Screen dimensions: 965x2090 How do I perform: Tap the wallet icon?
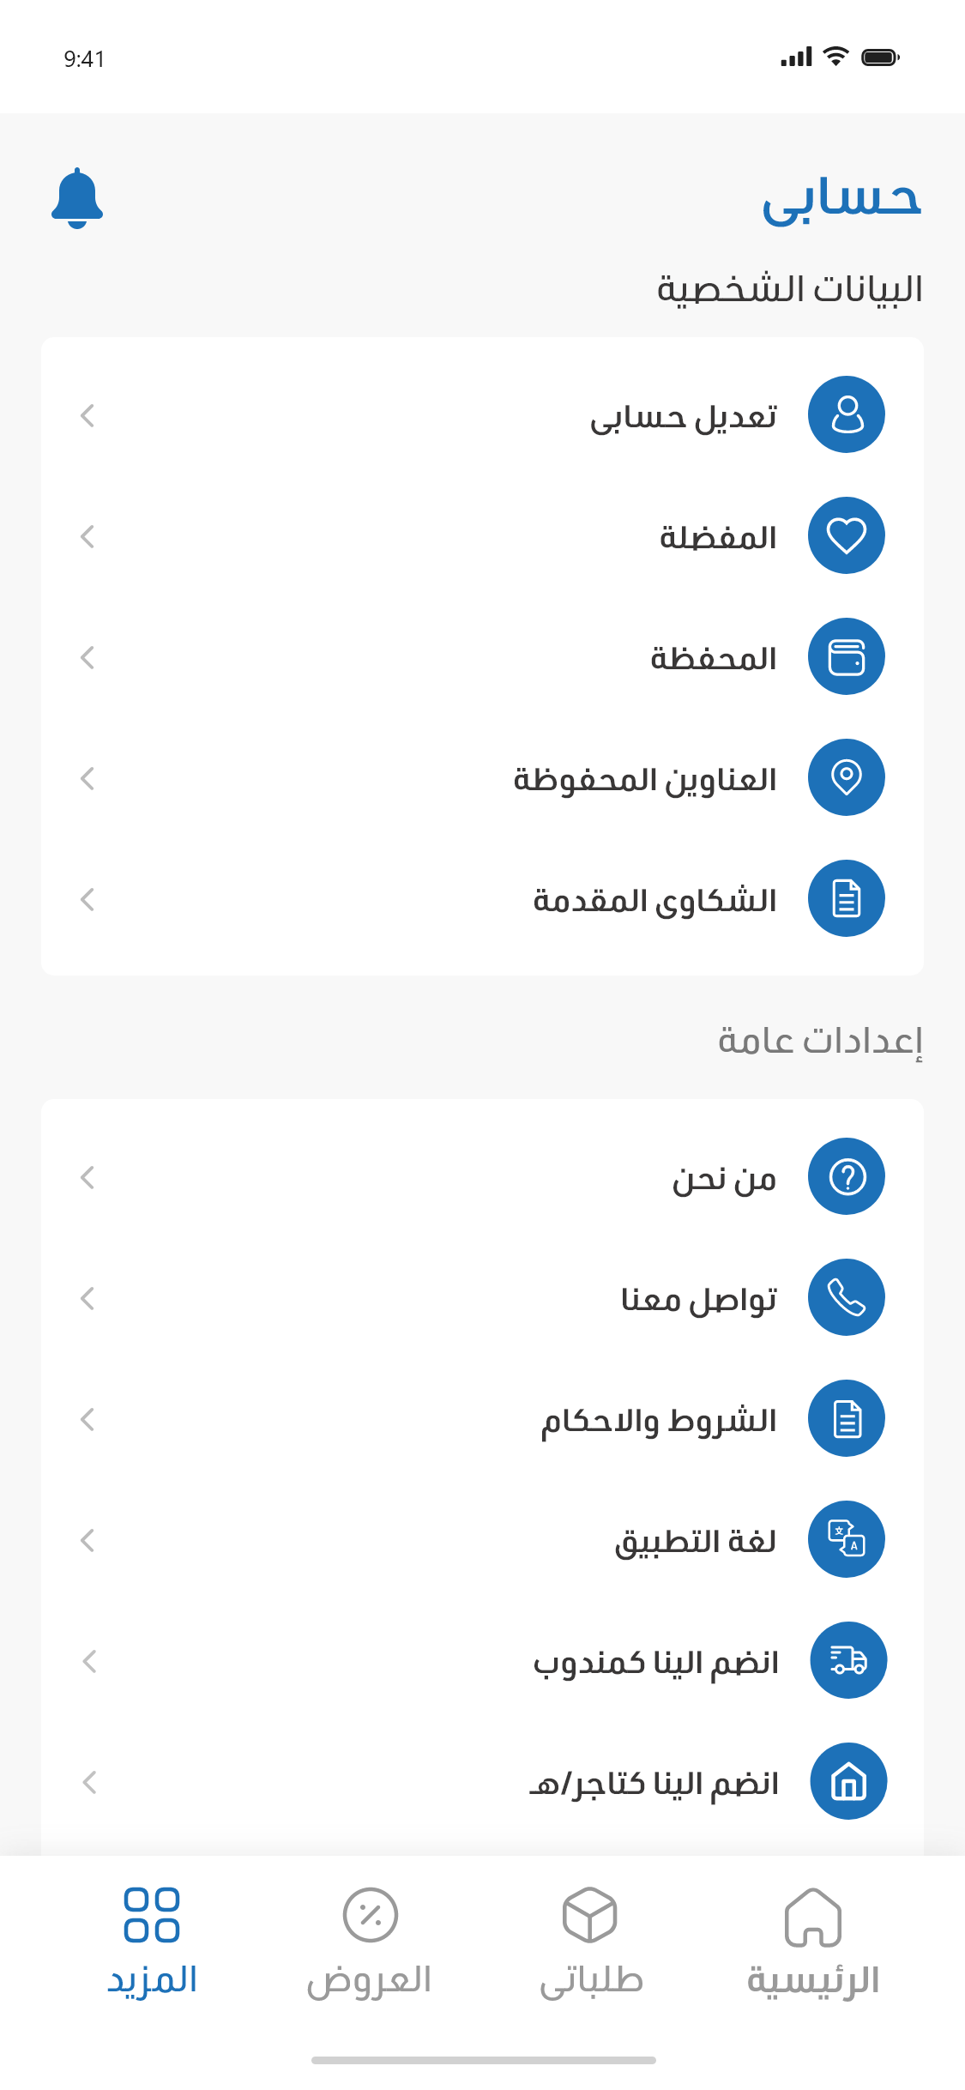(846, 656)
